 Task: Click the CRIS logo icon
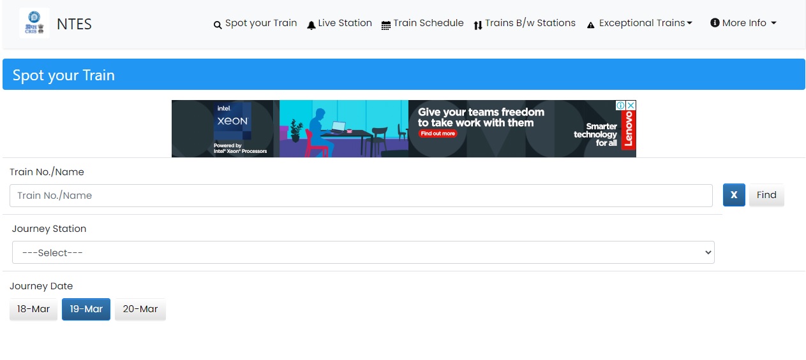pyautogui.click(x=34, y=24)
